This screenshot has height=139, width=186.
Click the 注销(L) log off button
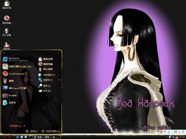(32, 131)
